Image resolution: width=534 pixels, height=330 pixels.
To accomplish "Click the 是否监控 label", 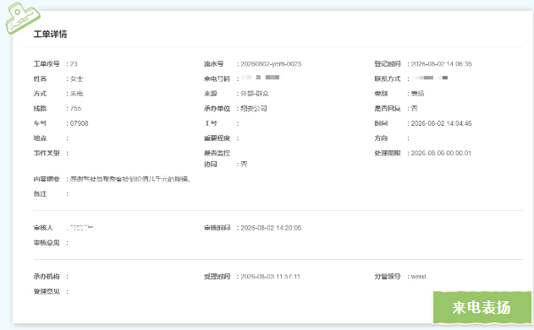I will [217, 153].
